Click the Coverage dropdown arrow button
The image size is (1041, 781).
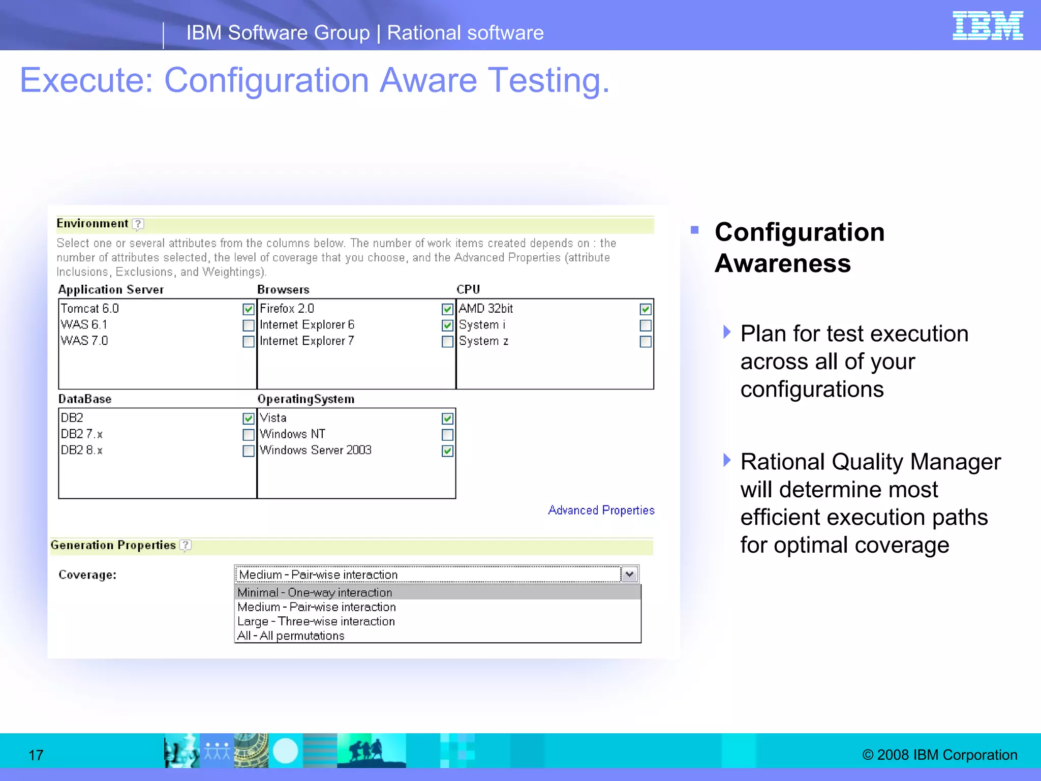point(630,575)
